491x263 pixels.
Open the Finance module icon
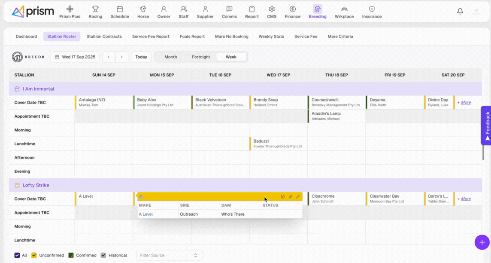(x=292, y=9)
